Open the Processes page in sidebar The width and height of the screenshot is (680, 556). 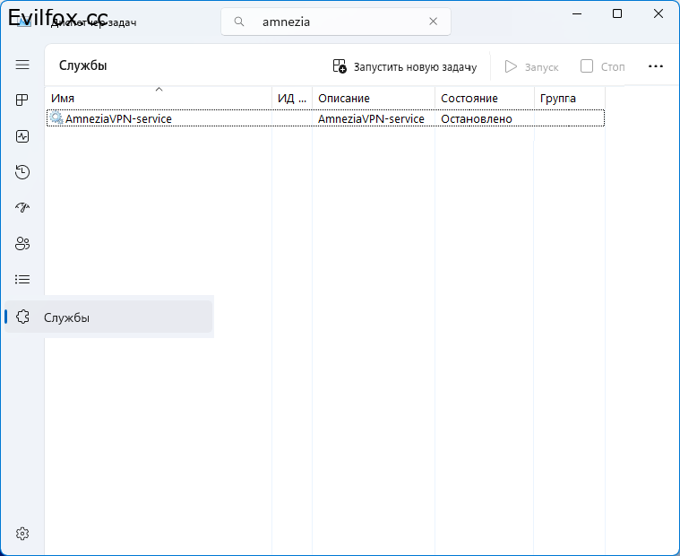tap(22, 100)
